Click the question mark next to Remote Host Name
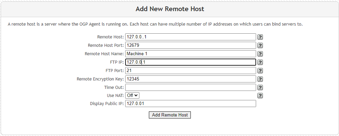The image size is (339, 136). [x=260, y=54]
